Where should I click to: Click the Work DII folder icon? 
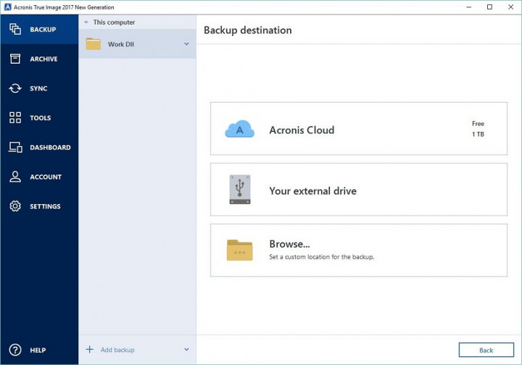[94, 44]
